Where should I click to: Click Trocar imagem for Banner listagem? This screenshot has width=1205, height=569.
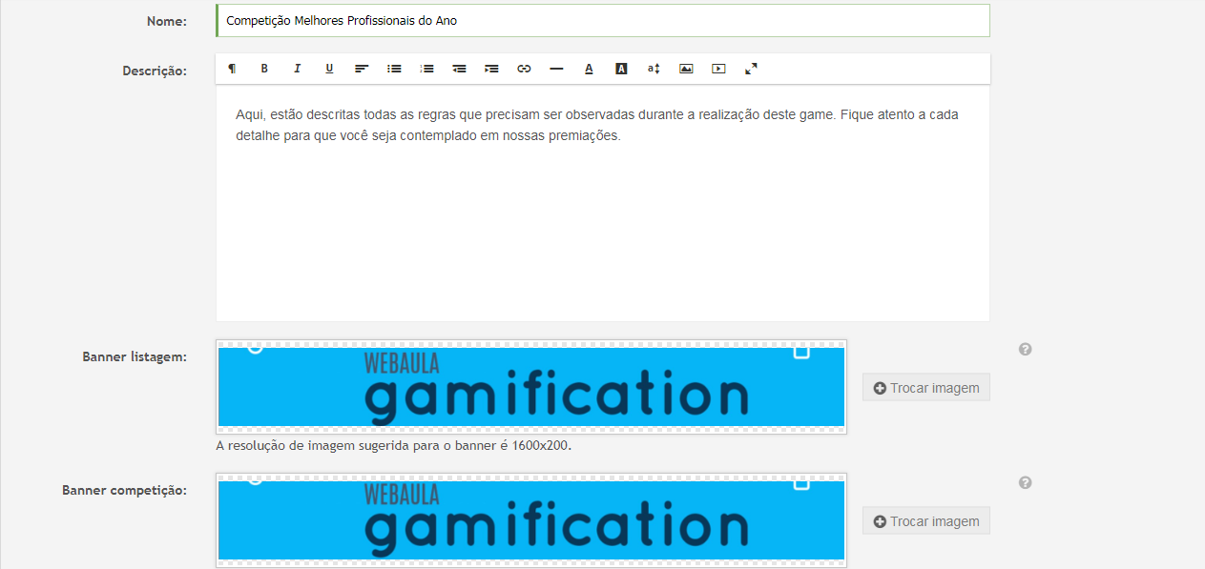925,388
